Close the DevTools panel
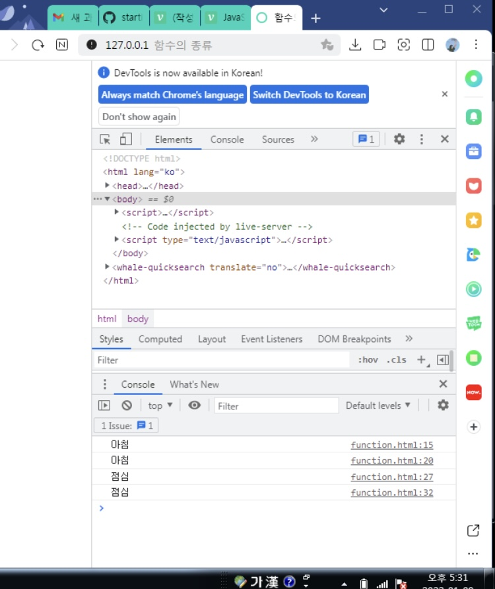The height and width of the screenshot is (589, 495). point(445,139)
